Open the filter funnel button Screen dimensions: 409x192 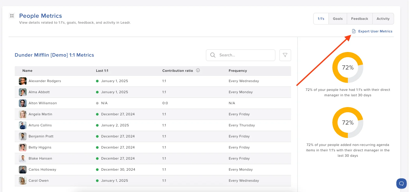click(x=285, y=55)
